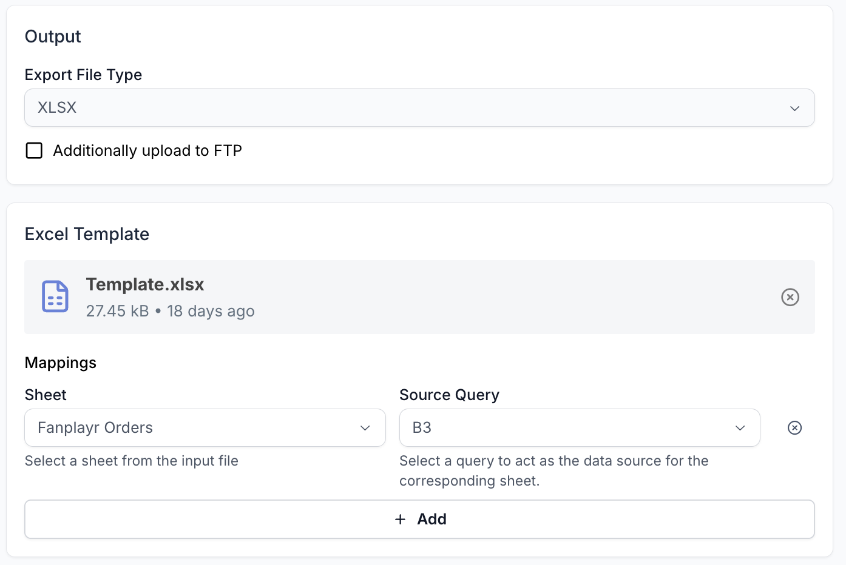846x565 pixels.
Task: Click the Mappings label above the Sheet selector
Action: pyautogui.click(x=60, y=363)
